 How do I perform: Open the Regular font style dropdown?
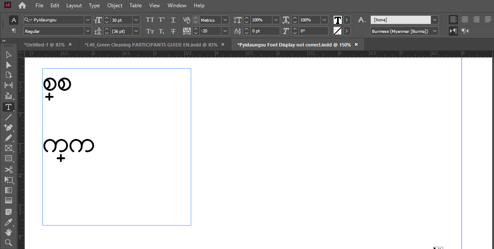coord(88,31)
